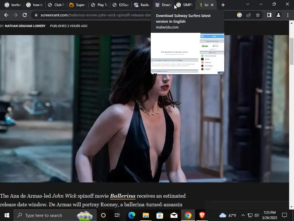Go back to the previous page
Screen dimensions: 294x221
pyautogui.click(x=6, y=15)
